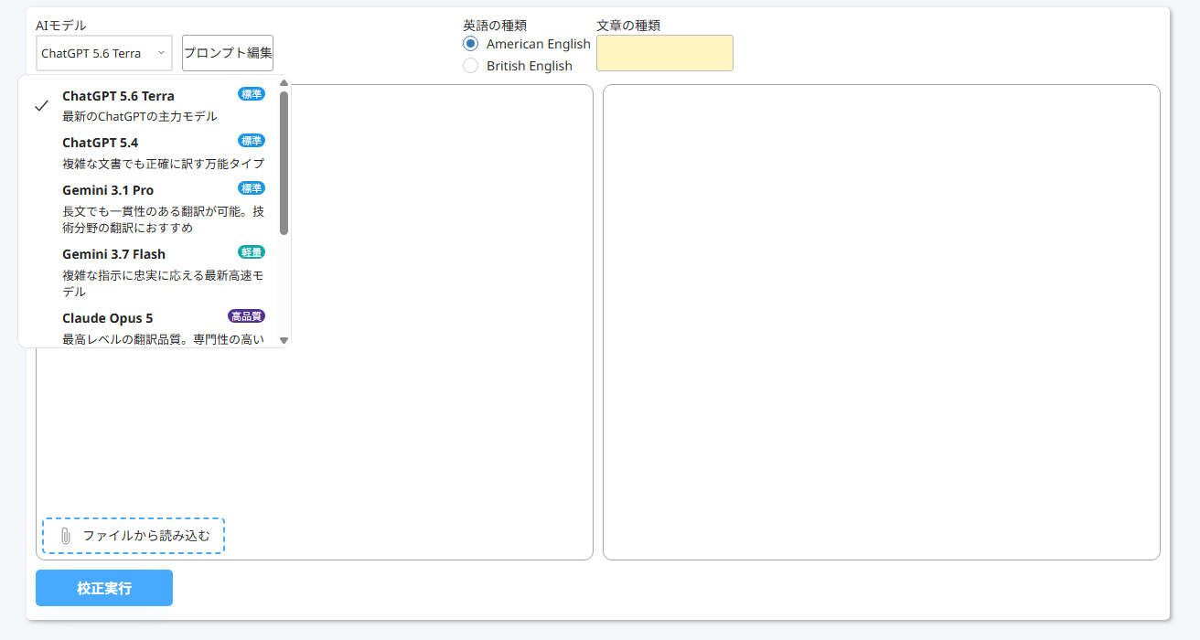Click the model list scrollbar thumb
This screenshot has height=640, width=1200.
(284, 163)
